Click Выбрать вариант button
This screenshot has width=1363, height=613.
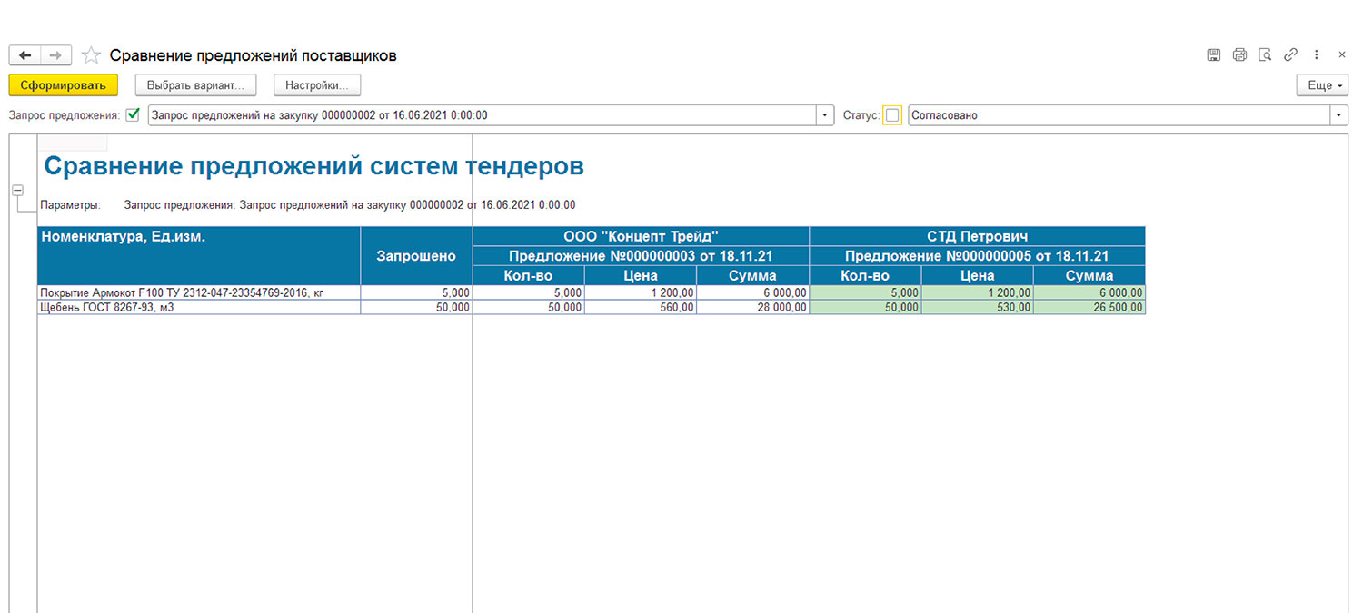tap(196, 85)
